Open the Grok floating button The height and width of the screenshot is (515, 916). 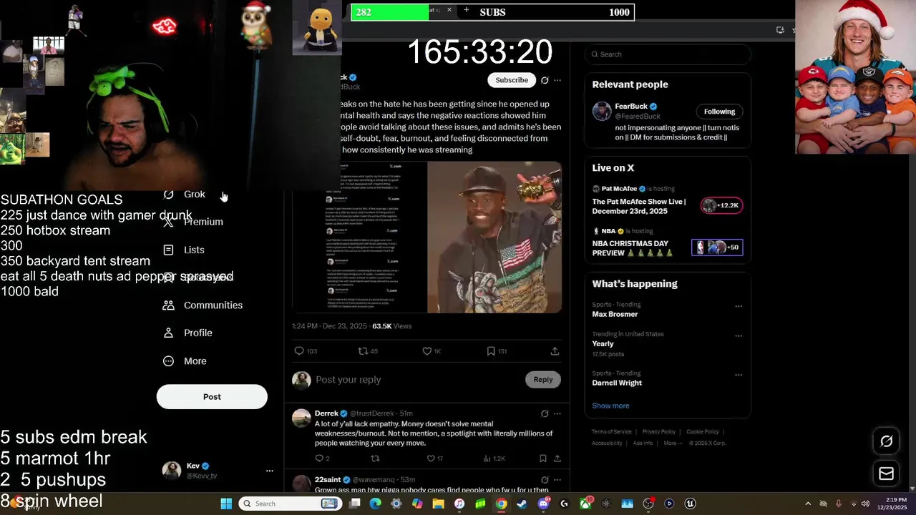coord(886,441)
